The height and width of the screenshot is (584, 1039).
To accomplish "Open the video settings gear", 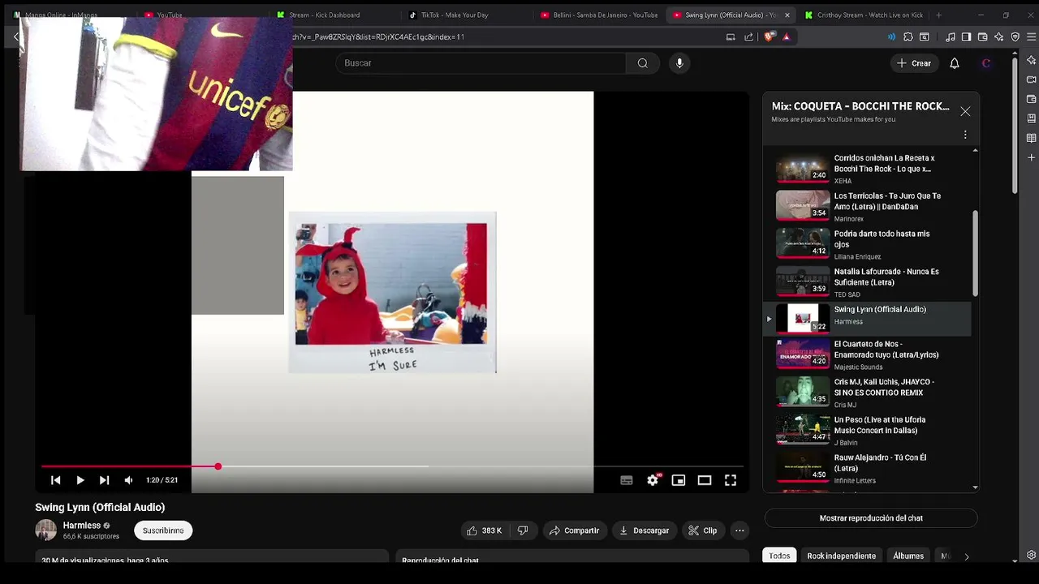I will pyautogui.click(x=653, y=480).
